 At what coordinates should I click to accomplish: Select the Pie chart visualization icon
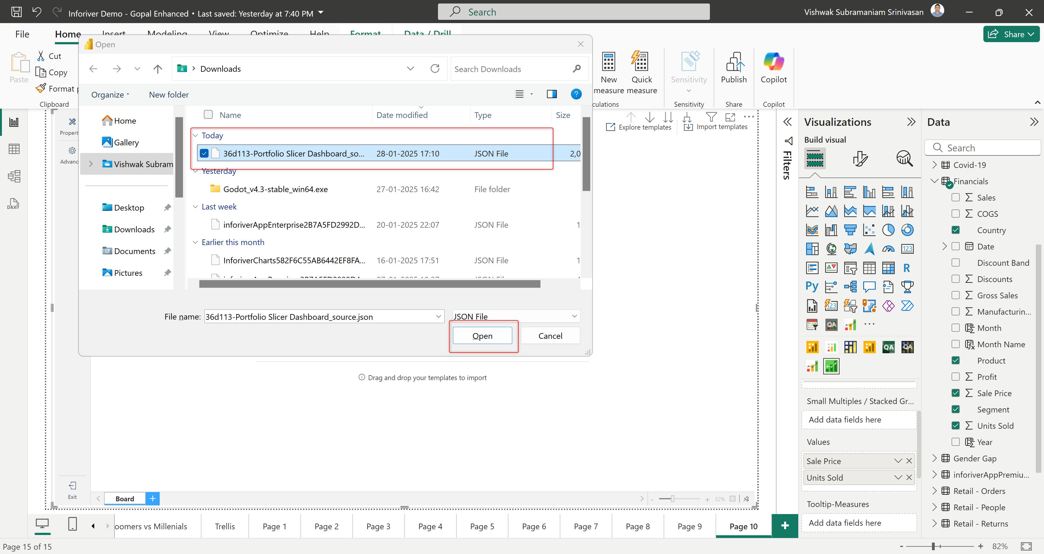[x=888, y=230]
